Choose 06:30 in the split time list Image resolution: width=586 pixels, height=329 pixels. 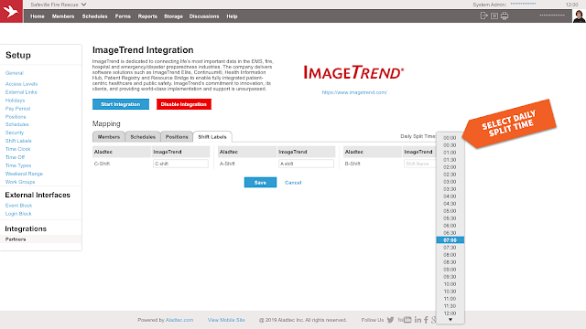[450, 233]
